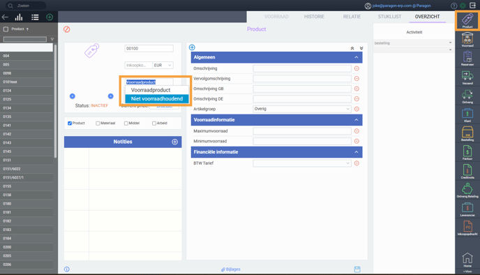Open the filter funnel in product list
Screen dimensions: 480x275
[x=52, y=39]
